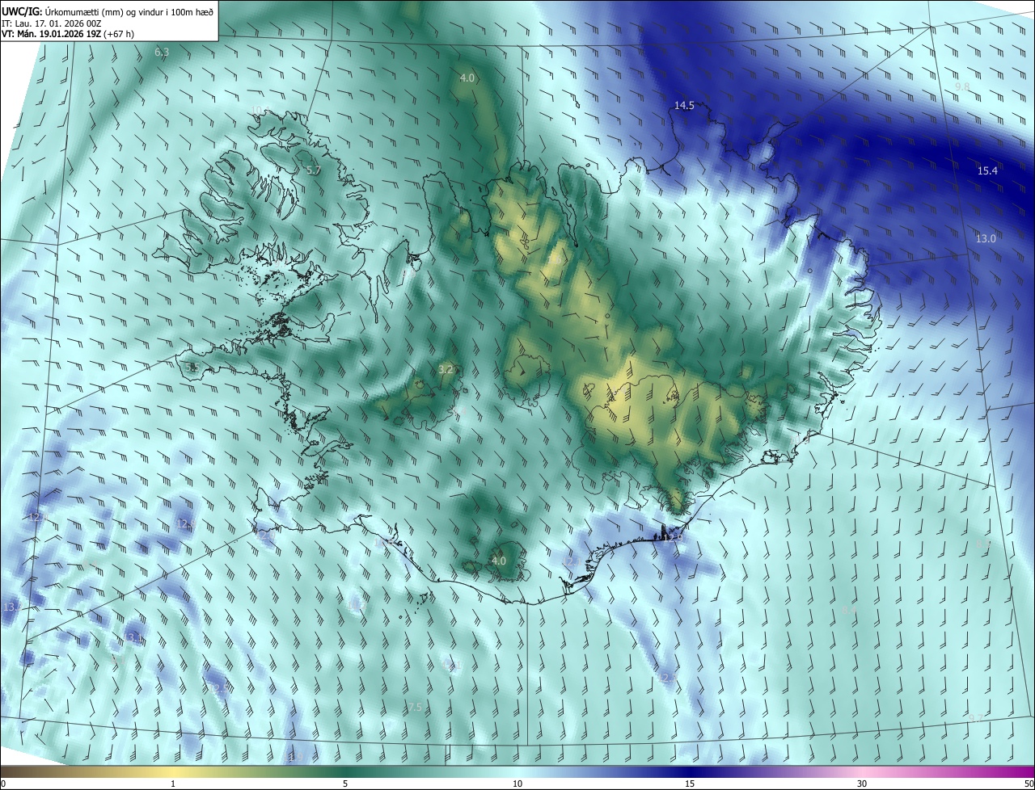
Task: Click the 9.8 value label
Action: pyautogui.click(x=962, y=86)
